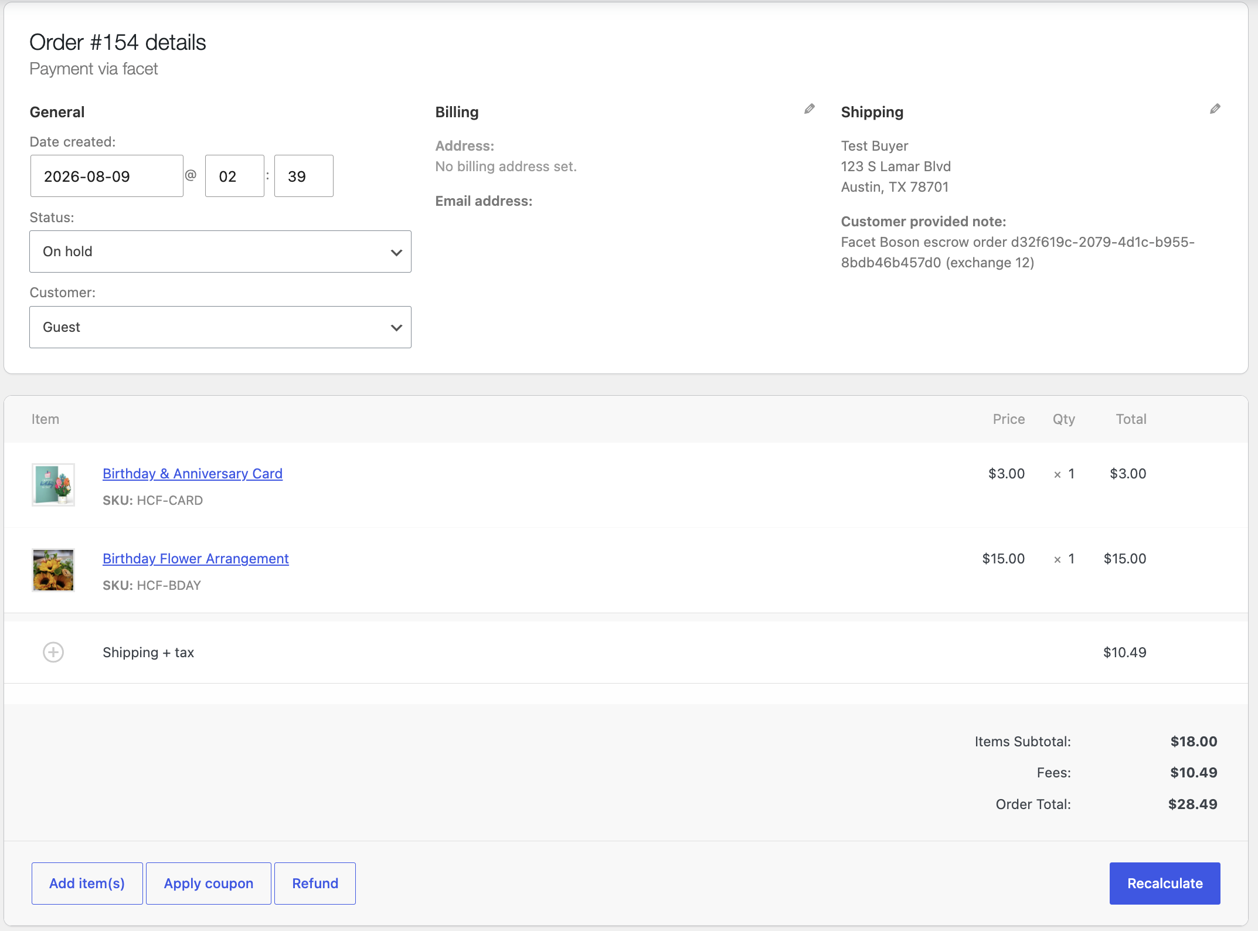
Task: Open the On hold status dropdown
Action: (220, 252)
